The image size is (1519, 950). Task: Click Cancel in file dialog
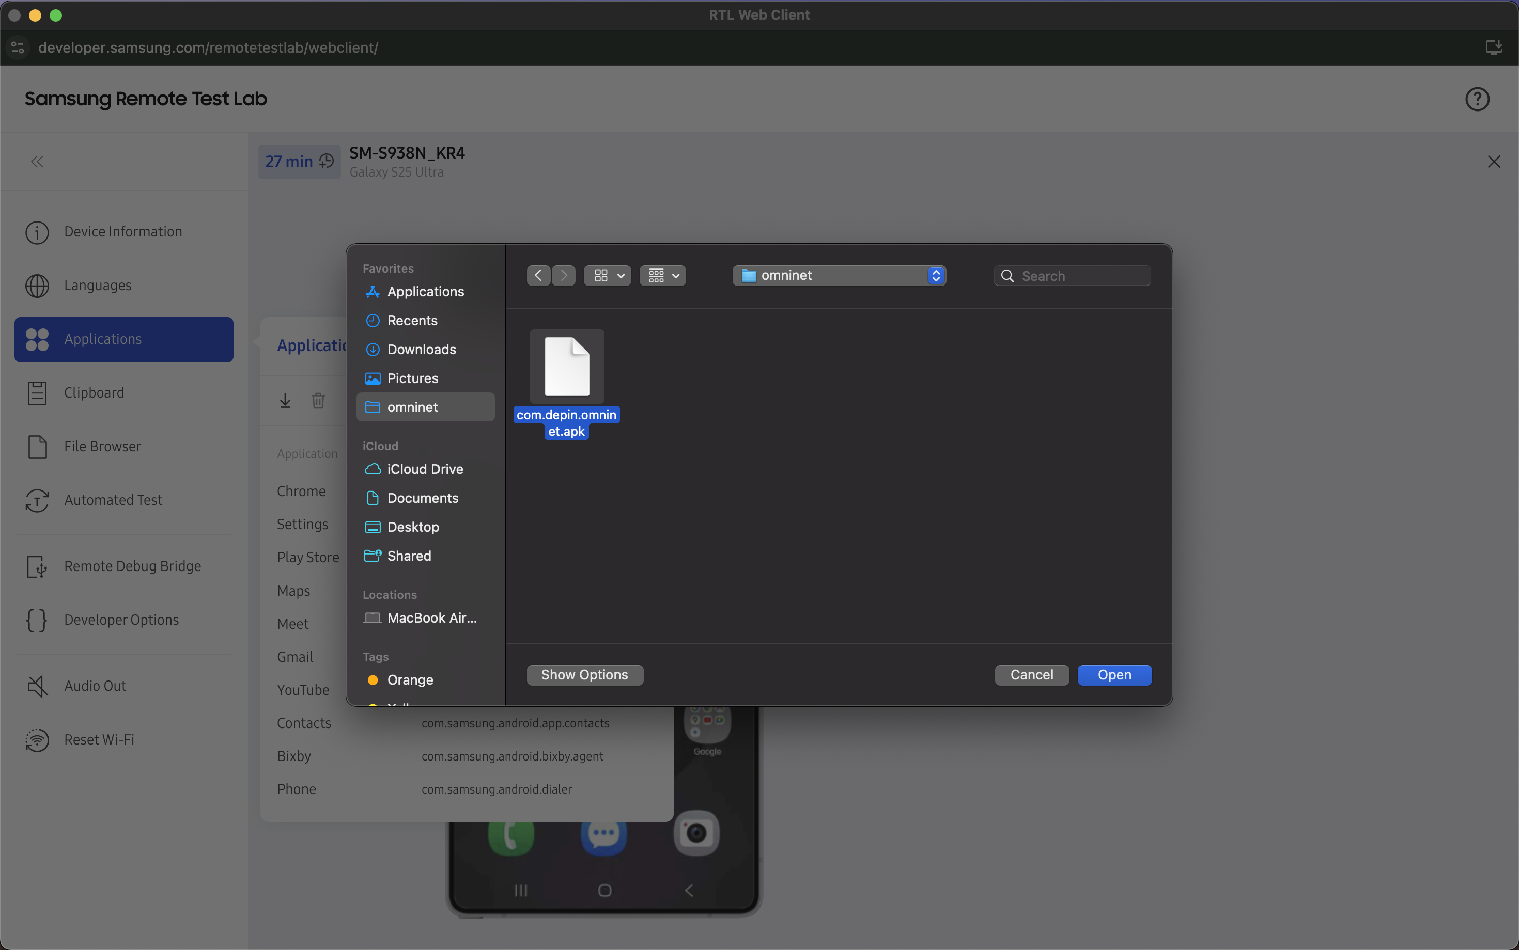pyautogui.click(x=1032, y=675)
